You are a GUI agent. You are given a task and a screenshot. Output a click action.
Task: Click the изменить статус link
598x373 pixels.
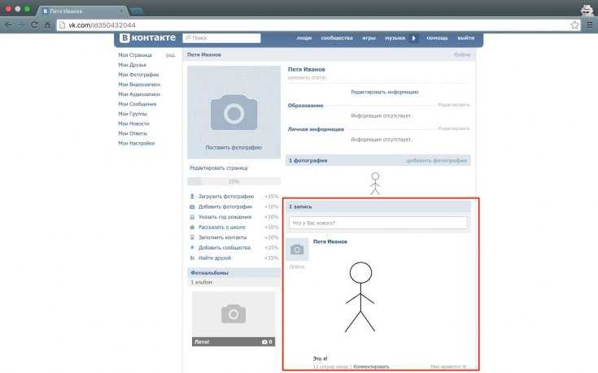pyautogui.click(x=307, y=78)
